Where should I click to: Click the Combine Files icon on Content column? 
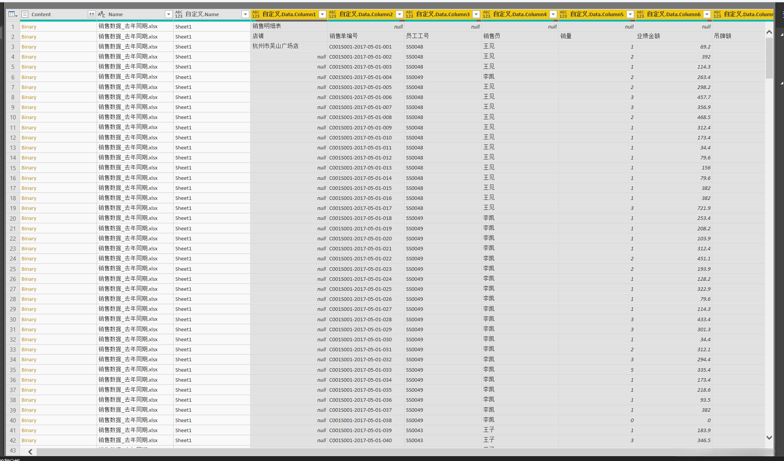91,14
